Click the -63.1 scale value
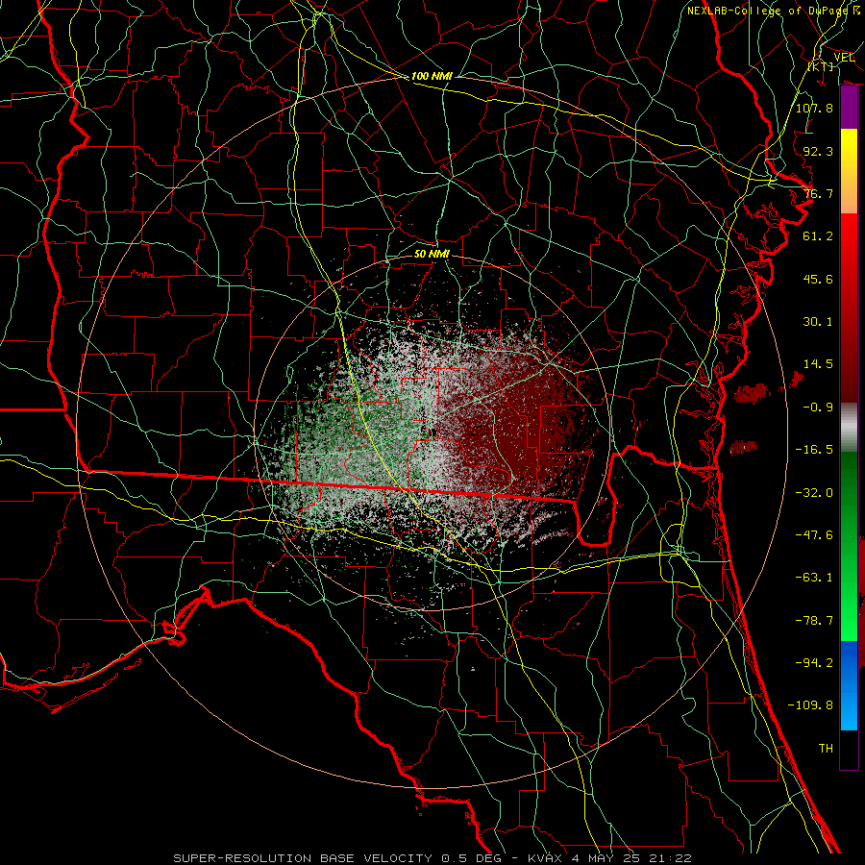Screen dimensions: 865x865 click(x=814, y=578)
